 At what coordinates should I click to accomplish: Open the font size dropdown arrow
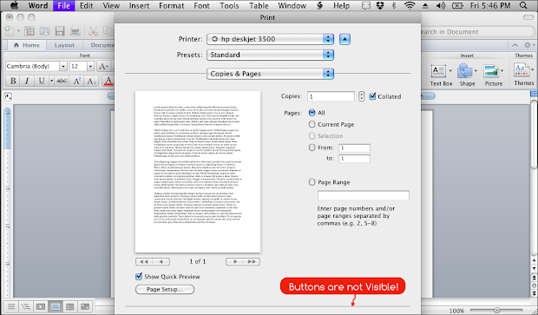pos(90,66)
